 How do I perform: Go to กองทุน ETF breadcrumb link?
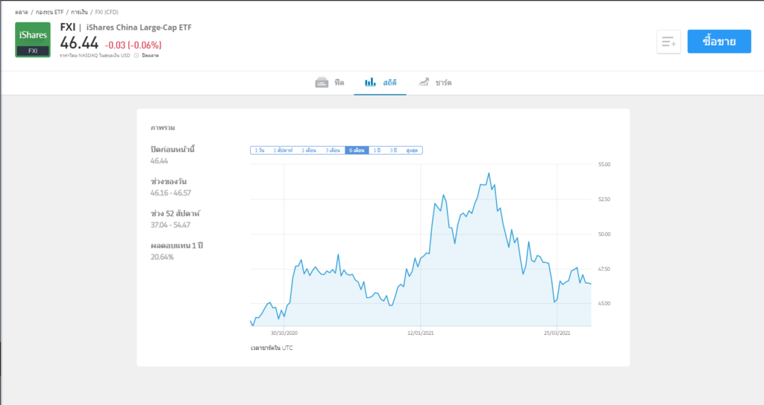pyautogui.click(x=50, y=13)
